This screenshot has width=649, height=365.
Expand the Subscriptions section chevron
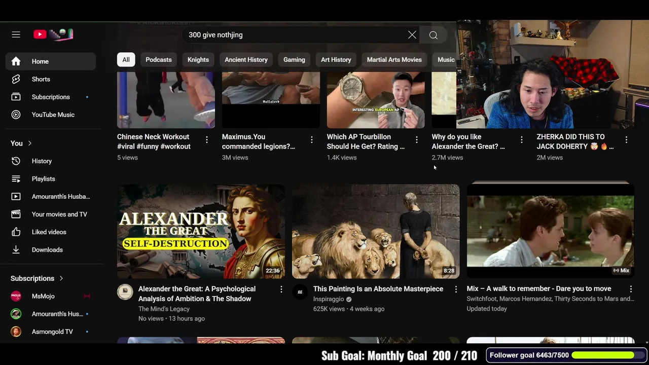point(61,278)
